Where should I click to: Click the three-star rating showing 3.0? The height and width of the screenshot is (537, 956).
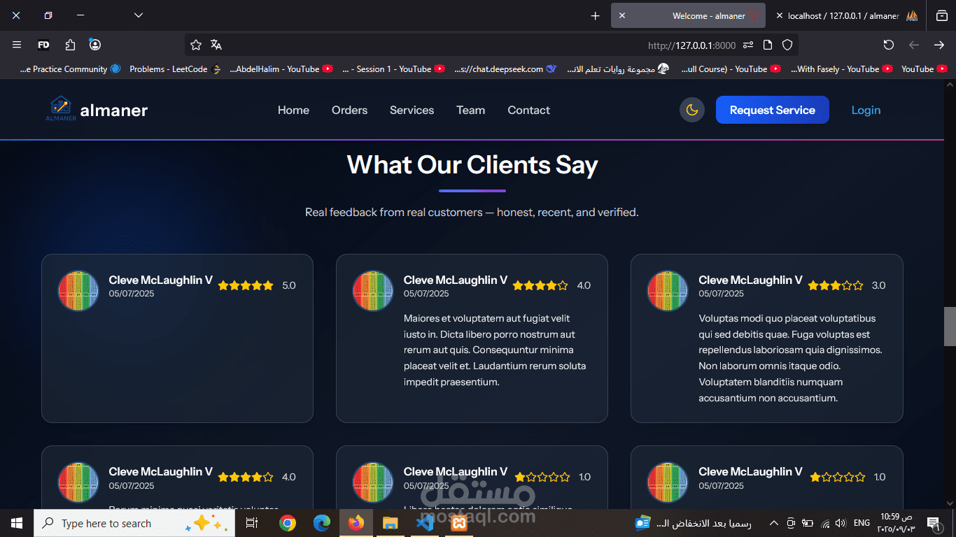point(836,285)
